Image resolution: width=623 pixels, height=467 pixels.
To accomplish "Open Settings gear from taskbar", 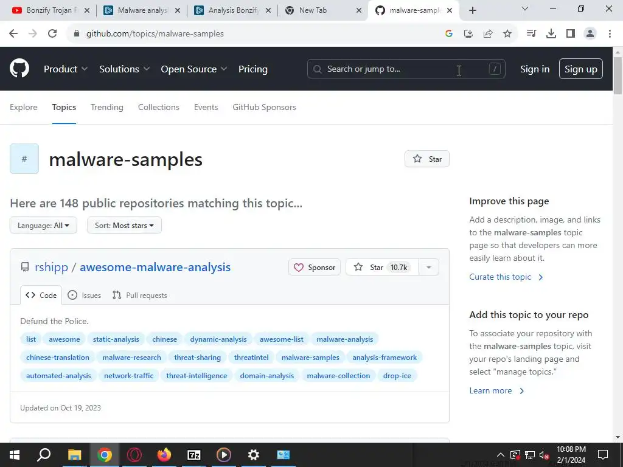I will coord(254,455).
